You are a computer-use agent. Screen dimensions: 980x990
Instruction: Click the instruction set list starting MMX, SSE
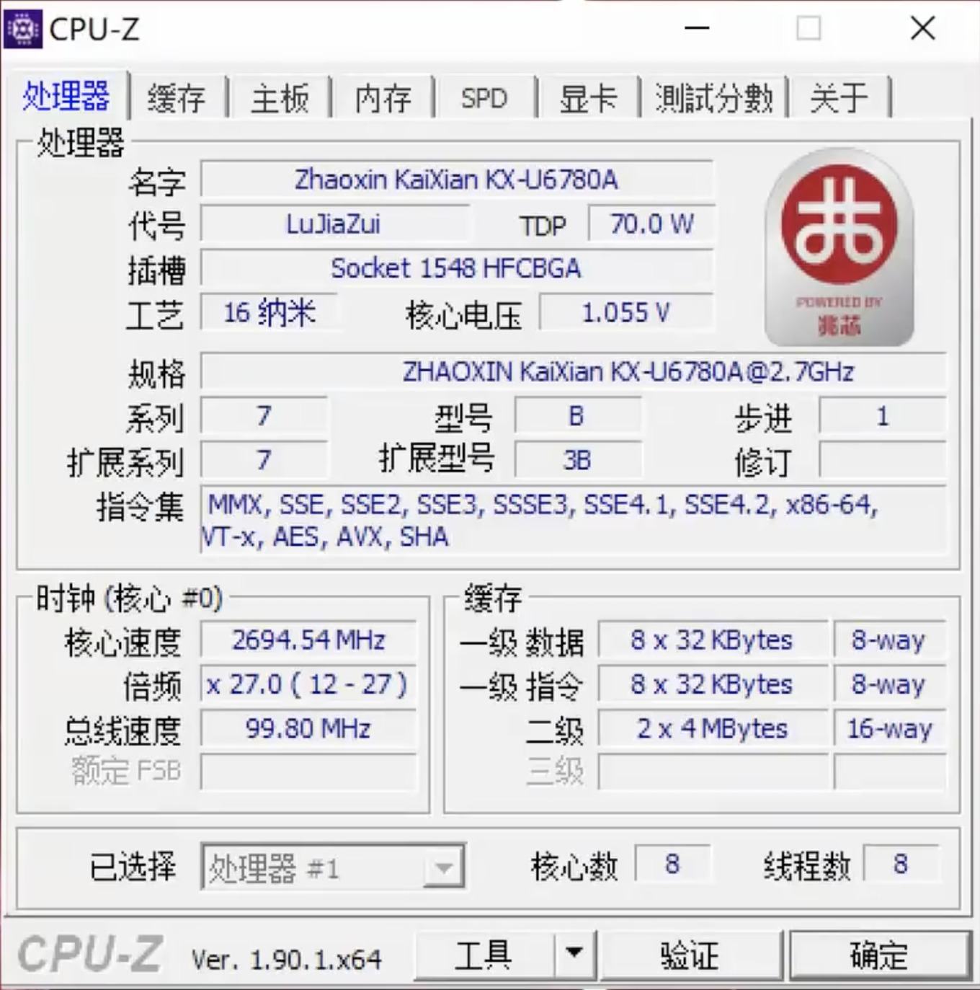[573, 520]
